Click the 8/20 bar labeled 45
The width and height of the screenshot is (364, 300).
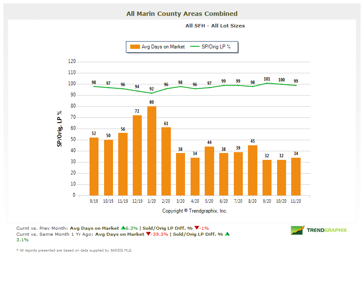253,170
